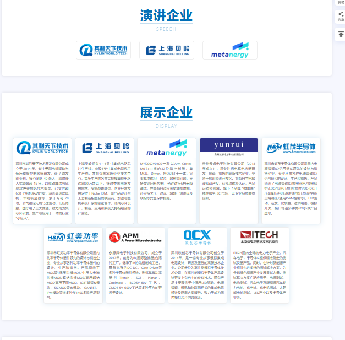Click the H&M 虹茂半导体 logo
The image size is (345, 340).
coord(291,148)
